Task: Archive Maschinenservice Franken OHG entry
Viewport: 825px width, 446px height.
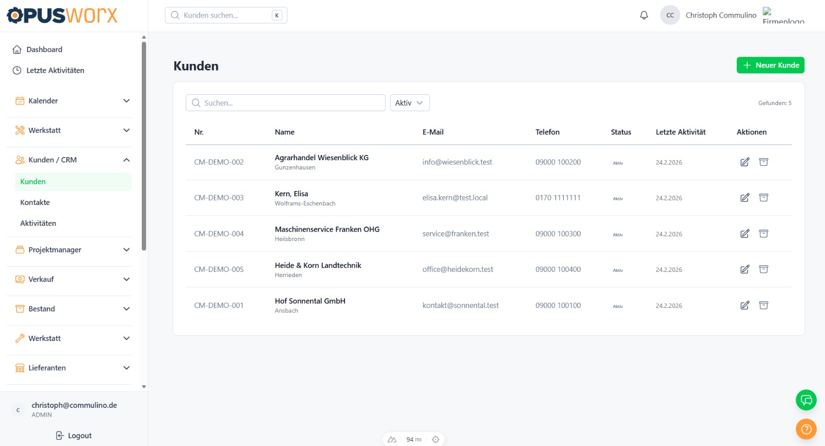Action: 764,234
